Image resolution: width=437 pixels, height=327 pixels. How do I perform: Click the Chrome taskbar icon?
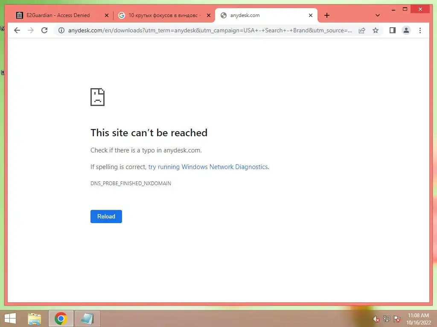click(61, 318)
